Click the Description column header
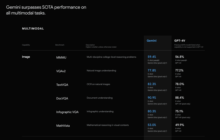 [x=90, y=45]
